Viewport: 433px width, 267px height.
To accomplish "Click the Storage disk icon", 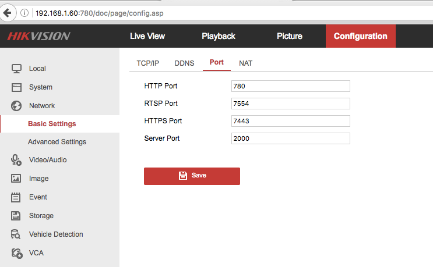I will (16, 216).
